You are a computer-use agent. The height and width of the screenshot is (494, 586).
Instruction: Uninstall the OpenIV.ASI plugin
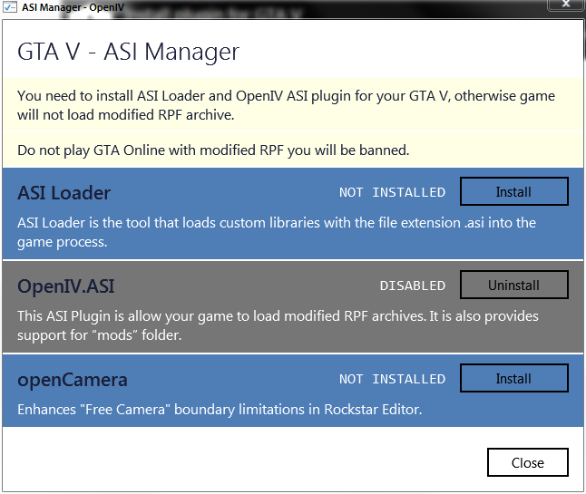pyautogui.click(x=513, y=285)
